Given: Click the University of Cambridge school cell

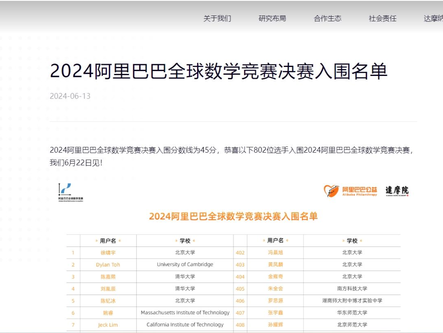Looking at the screenshot, I should (185, 264).
